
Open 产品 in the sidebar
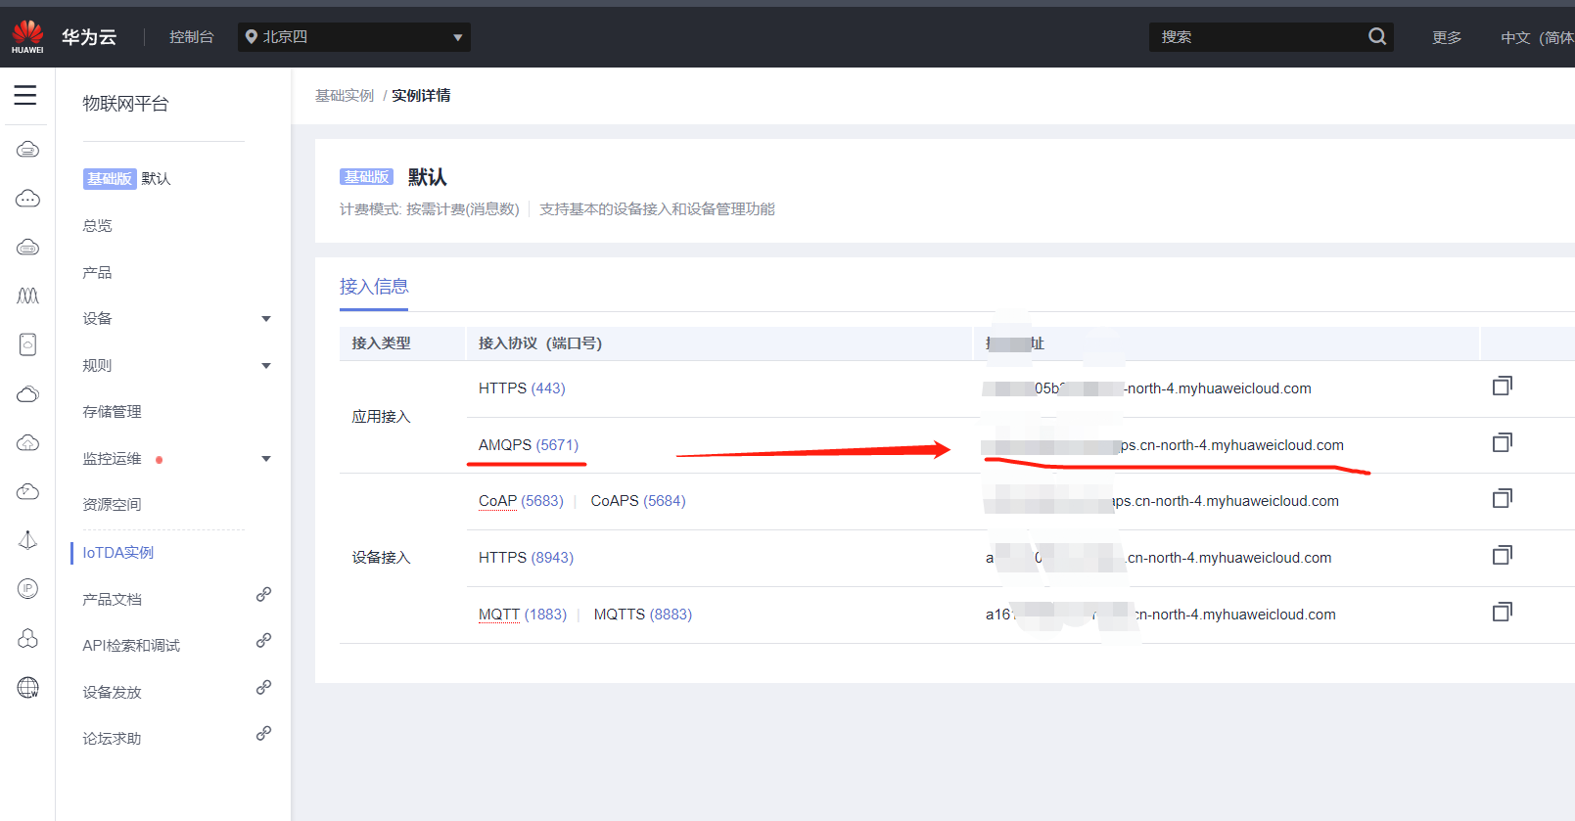point(97,273)
